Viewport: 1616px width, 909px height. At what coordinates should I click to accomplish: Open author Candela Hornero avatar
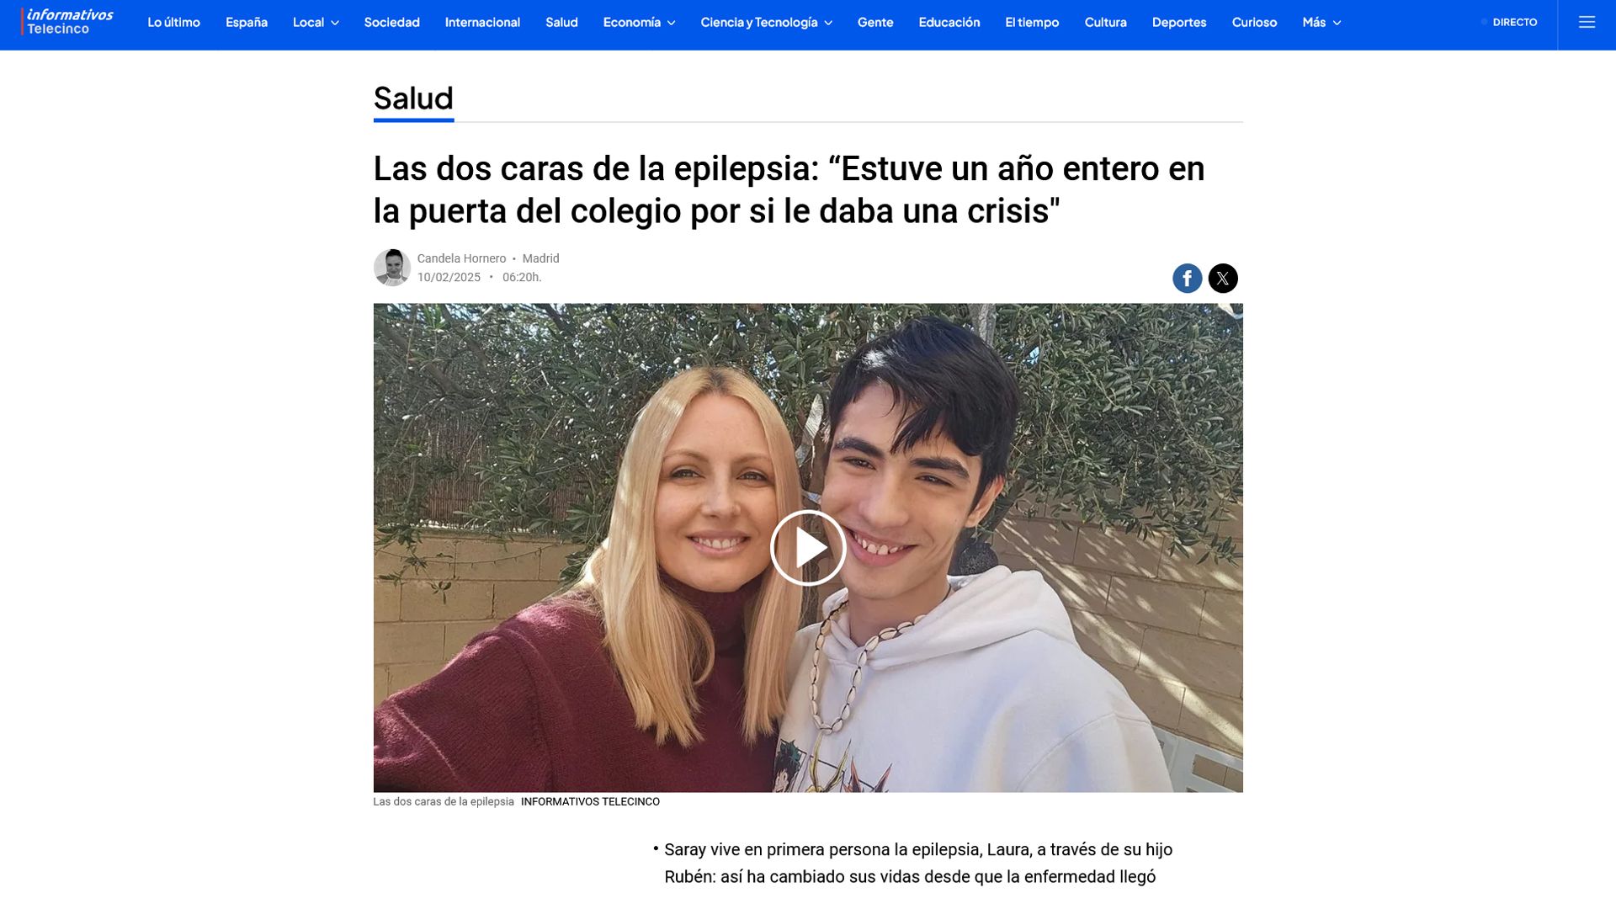coord(391,268)
